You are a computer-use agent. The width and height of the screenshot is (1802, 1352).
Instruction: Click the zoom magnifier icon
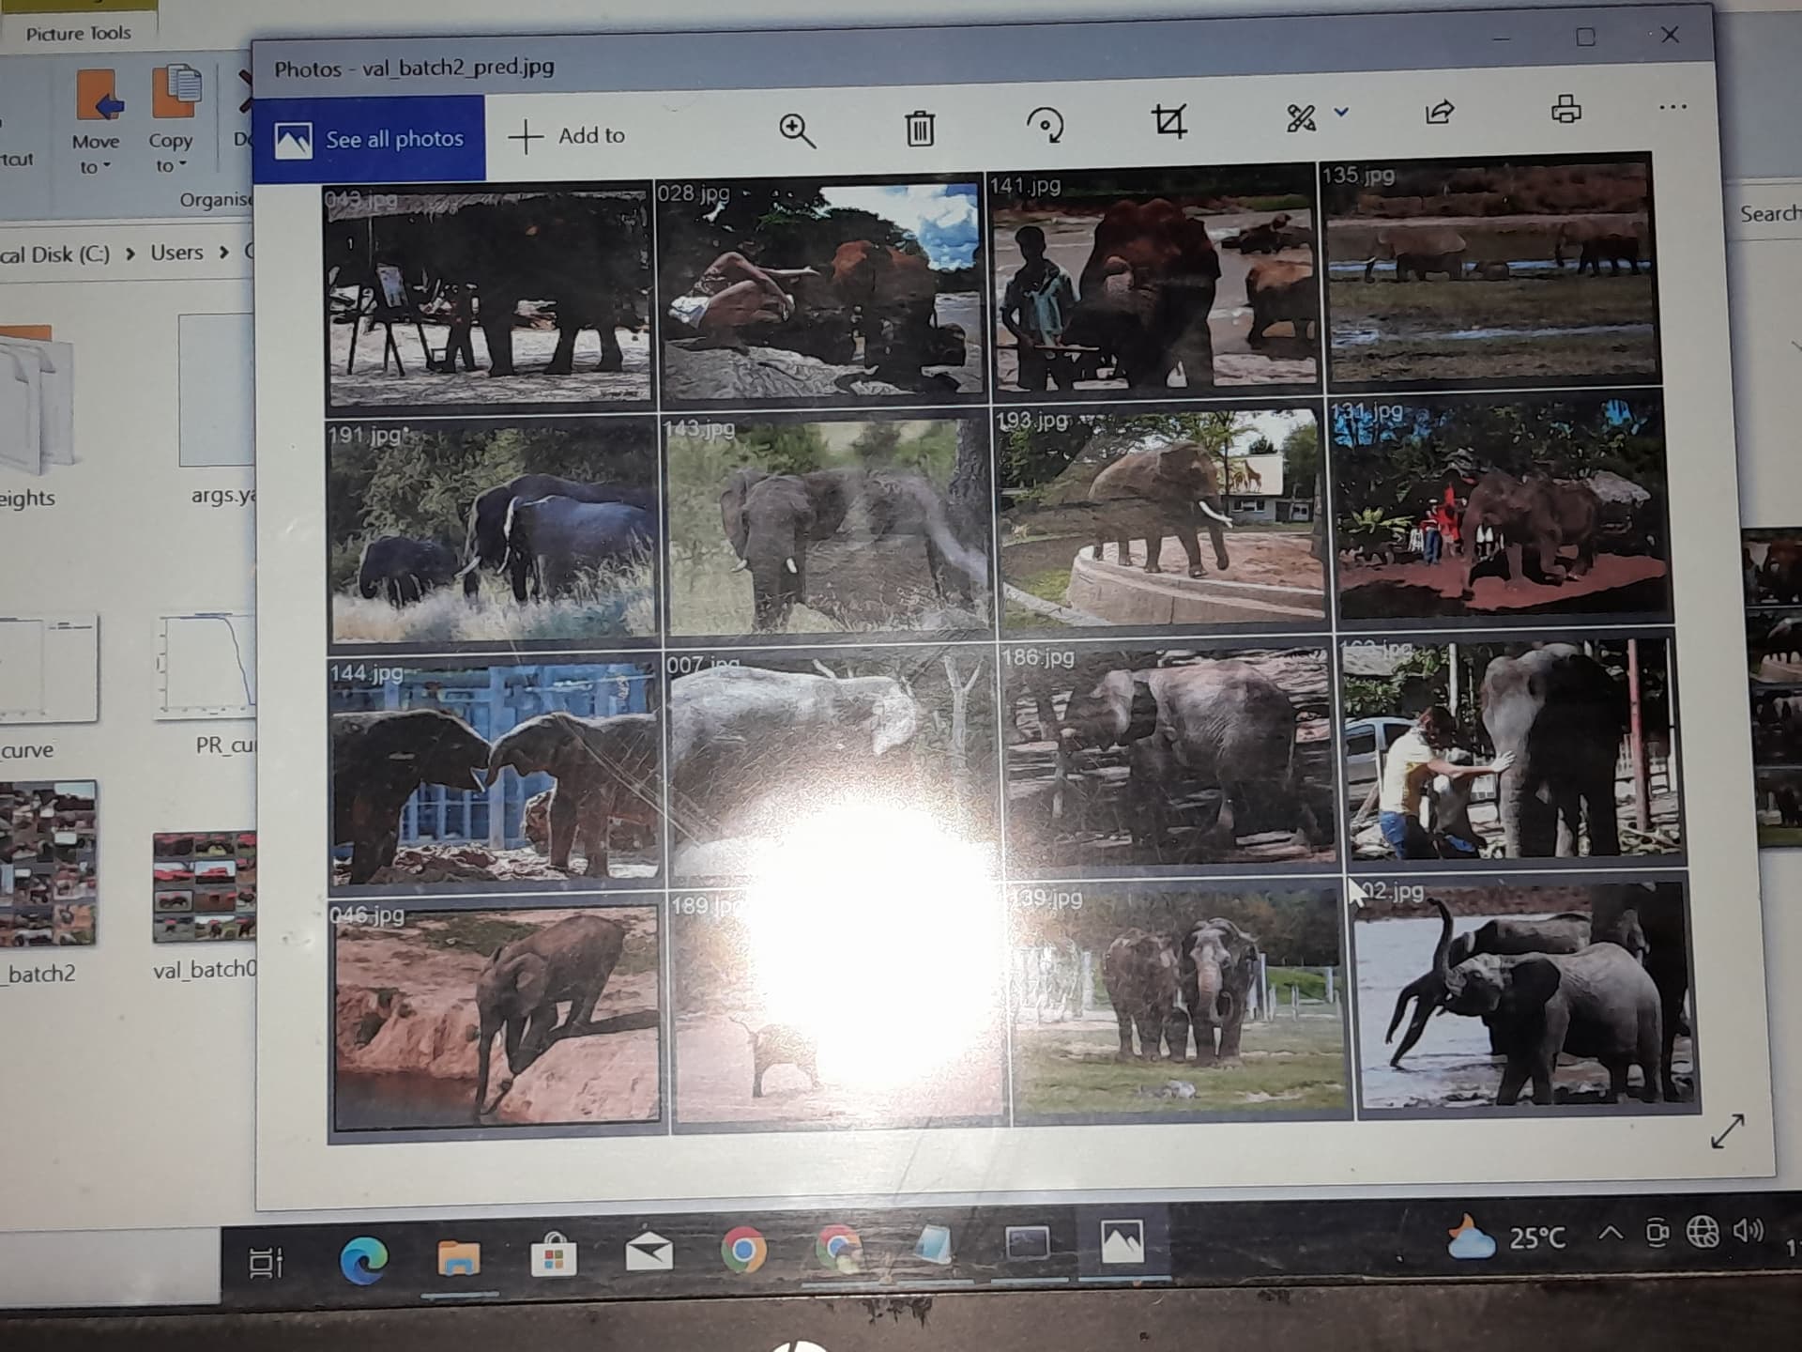pyautogui.click(x=797, y=130)
